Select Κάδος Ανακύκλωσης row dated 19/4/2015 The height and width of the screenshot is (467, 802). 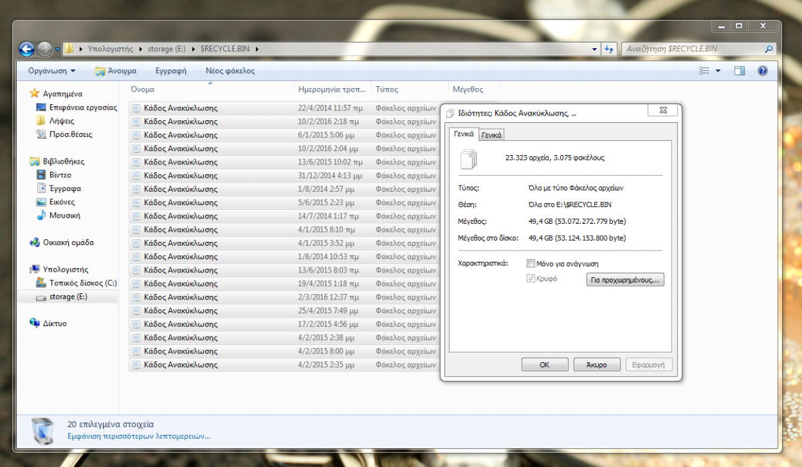(x=283, y=283)
